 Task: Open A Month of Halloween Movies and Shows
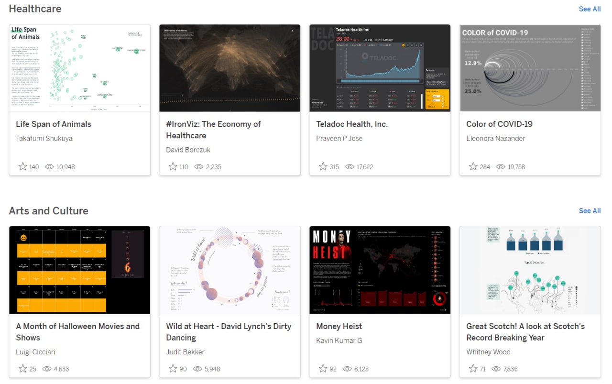click(77, 332)
